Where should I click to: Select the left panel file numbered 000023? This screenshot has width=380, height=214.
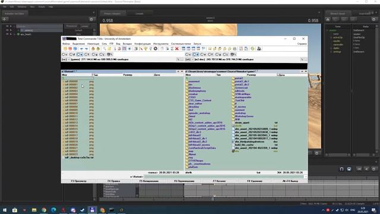tap(78, 155)
